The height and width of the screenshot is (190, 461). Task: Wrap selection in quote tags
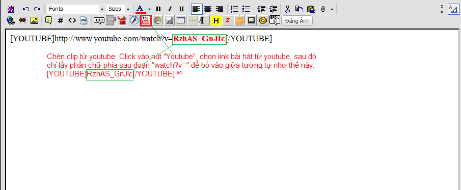48,20
